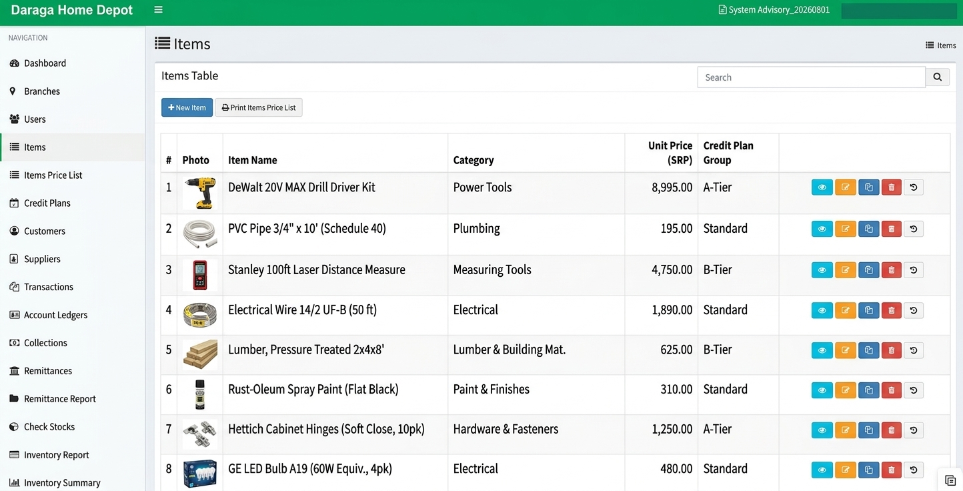View the Electrical Wire 14/2 UF-B item

tap(822, 310)
